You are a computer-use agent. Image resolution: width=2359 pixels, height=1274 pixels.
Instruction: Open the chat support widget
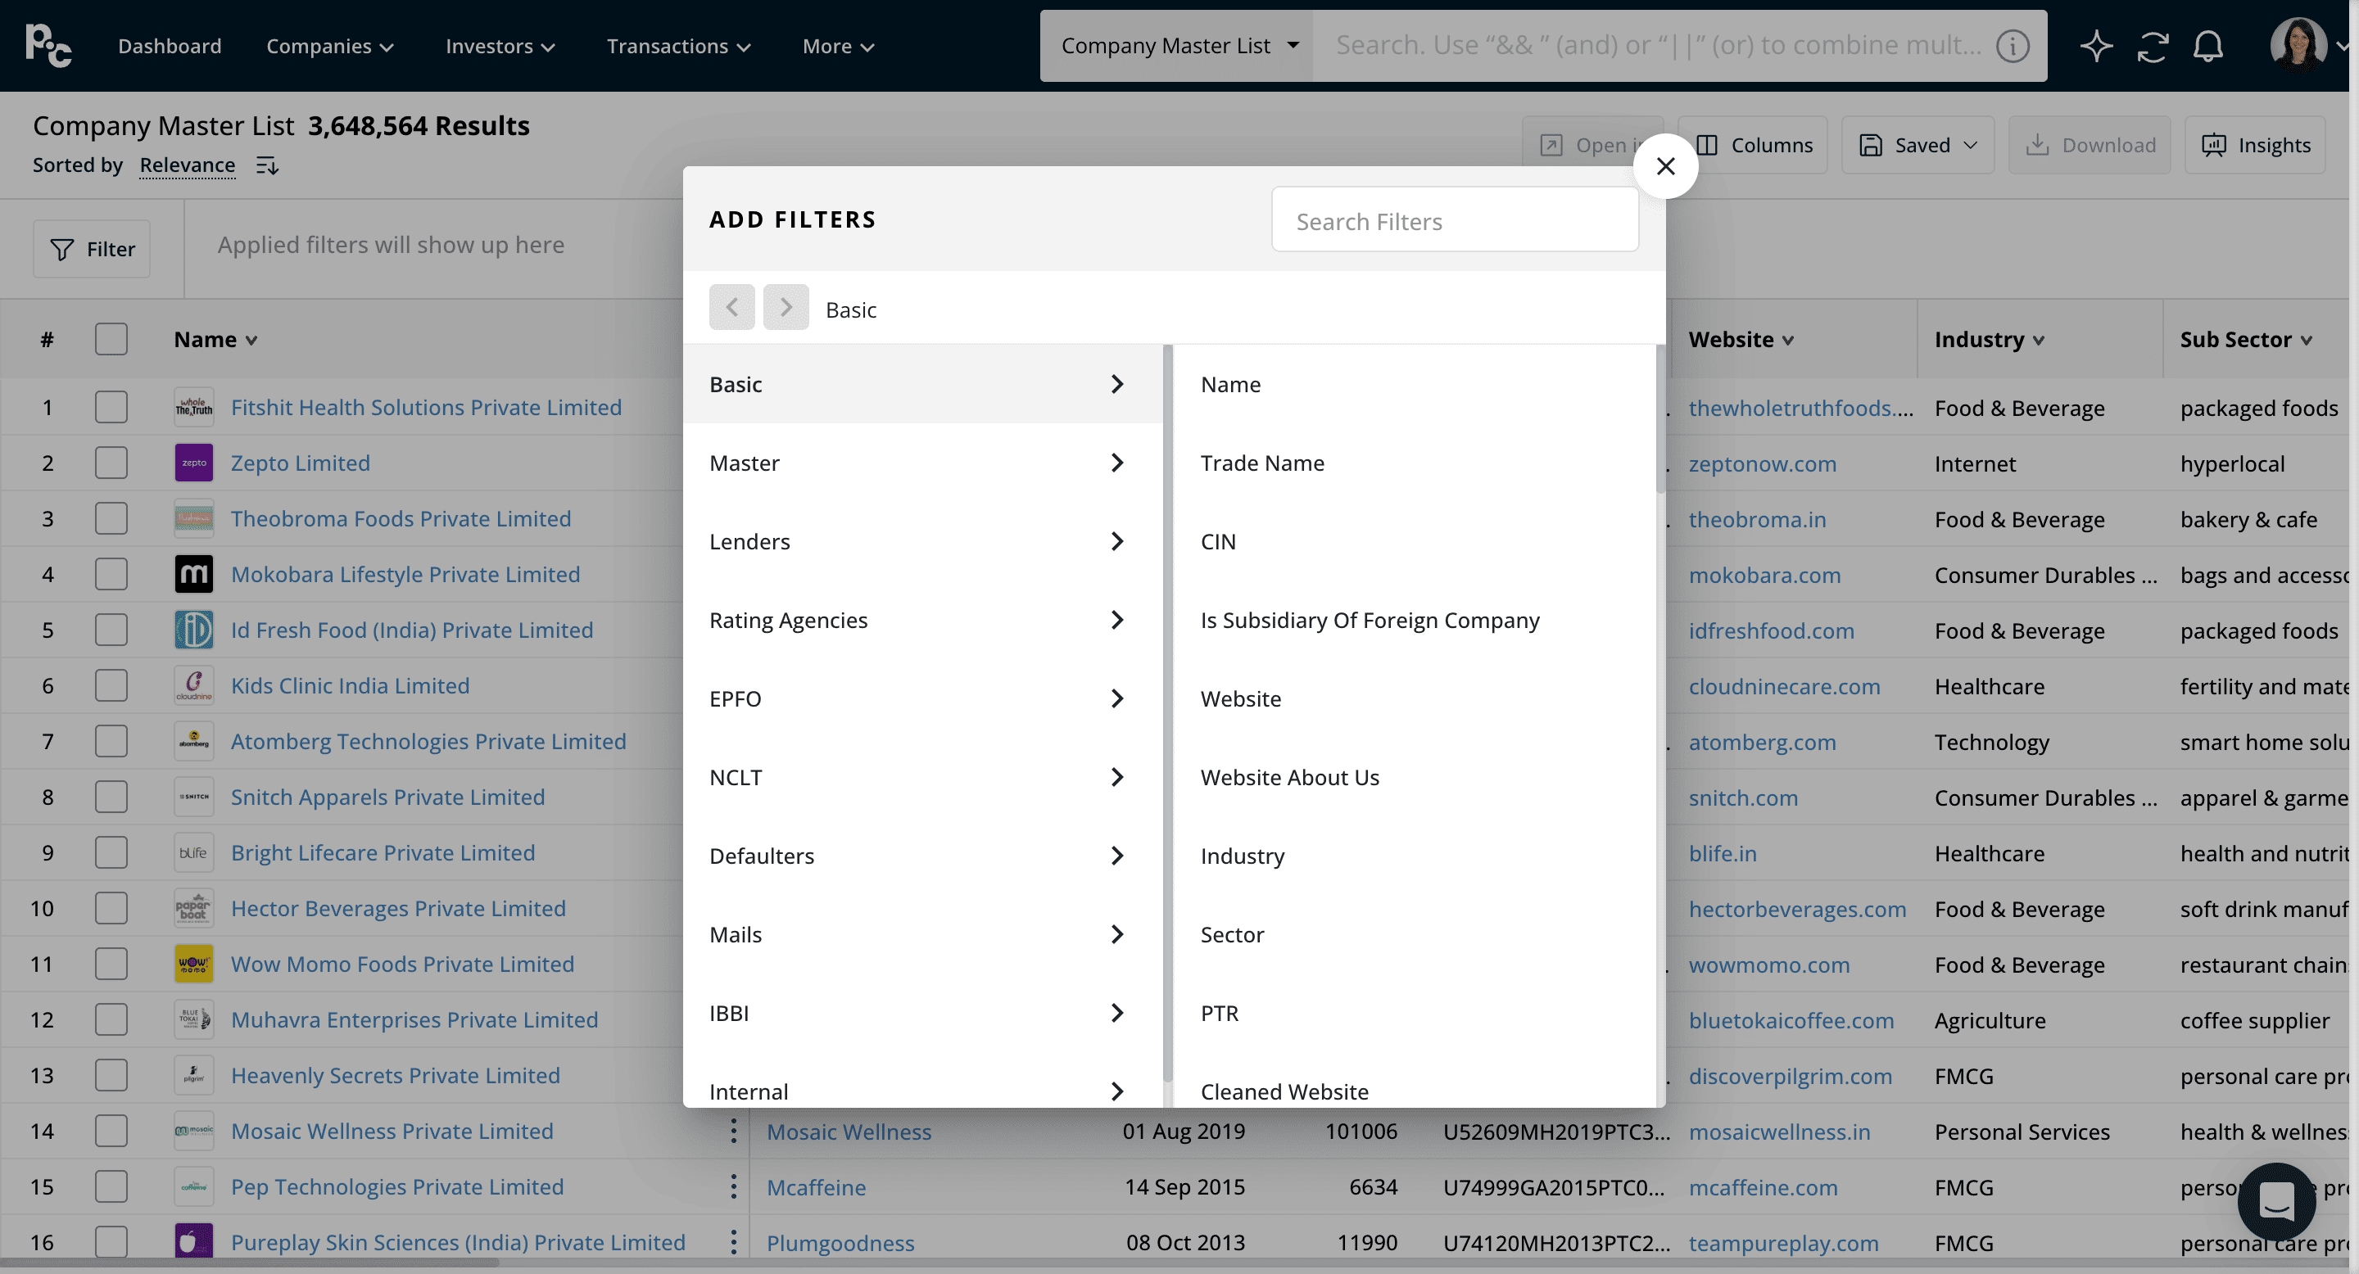pos(2276,1201)
